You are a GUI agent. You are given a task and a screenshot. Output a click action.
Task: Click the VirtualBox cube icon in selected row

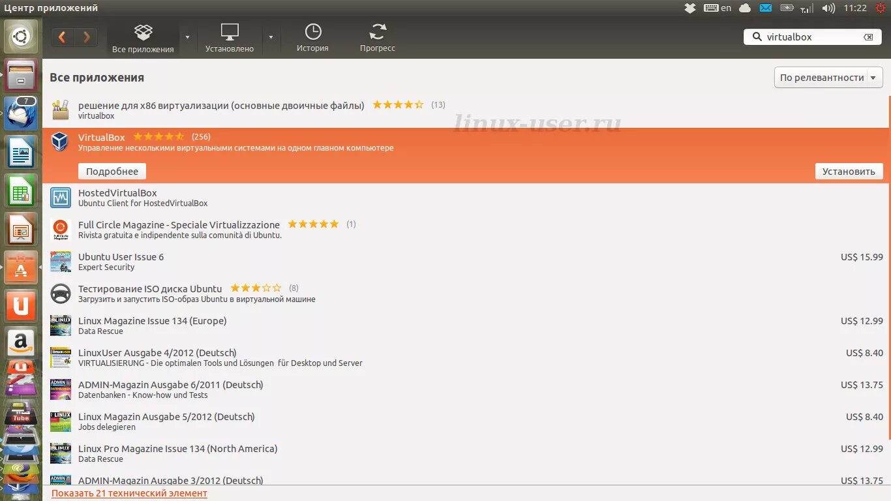point(61,142)
